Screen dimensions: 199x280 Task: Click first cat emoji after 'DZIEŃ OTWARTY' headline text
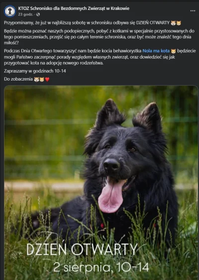[173, 23]
